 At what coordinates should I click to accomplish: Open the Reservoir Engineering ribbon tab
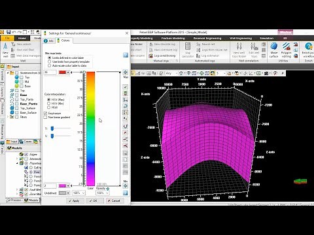(207, 39)
